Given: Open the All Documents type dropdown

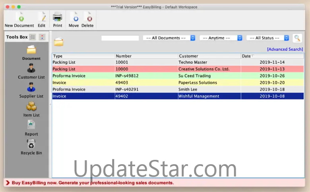Looking at the screenshot, I should [x=169, y=38].
